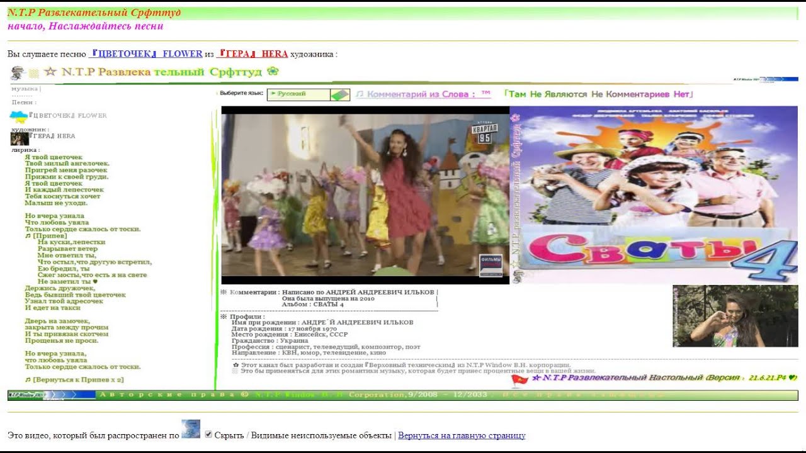This screenshot has height=453, width=806.
Task: Click 'Дата рождения : 17 ноября 1970' line
Action: coord(284,328)
